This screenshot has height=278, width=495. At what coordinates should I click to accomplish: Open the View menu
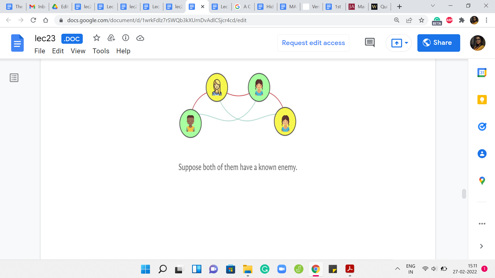pos(78,51)
